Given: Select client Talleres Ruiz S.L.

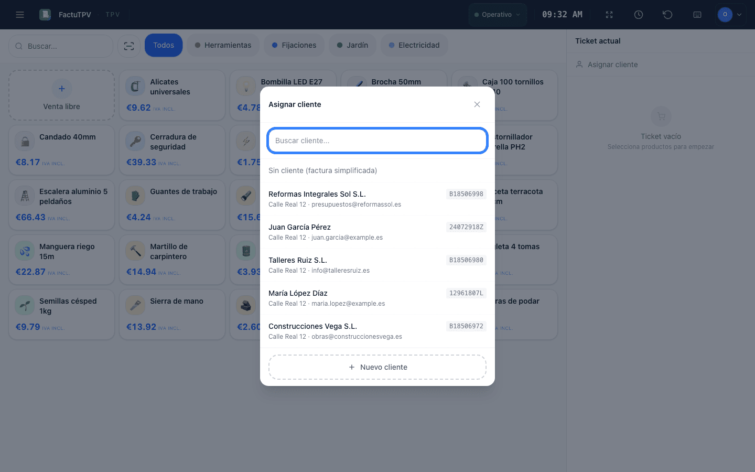Looking at the screenshot, I should 377,265.
